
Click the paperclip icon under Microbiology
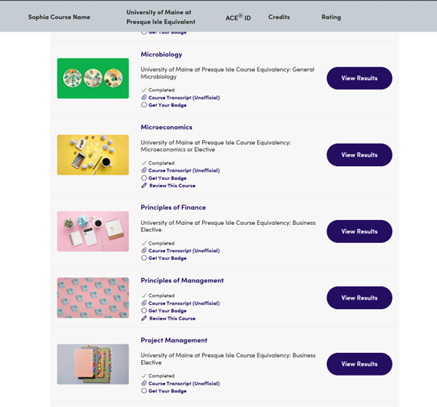144,98
